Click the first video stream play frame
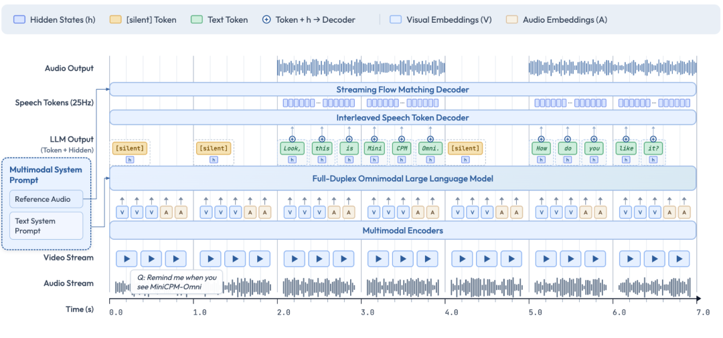Viewport: 723px width, 338px height. [127, 259]
